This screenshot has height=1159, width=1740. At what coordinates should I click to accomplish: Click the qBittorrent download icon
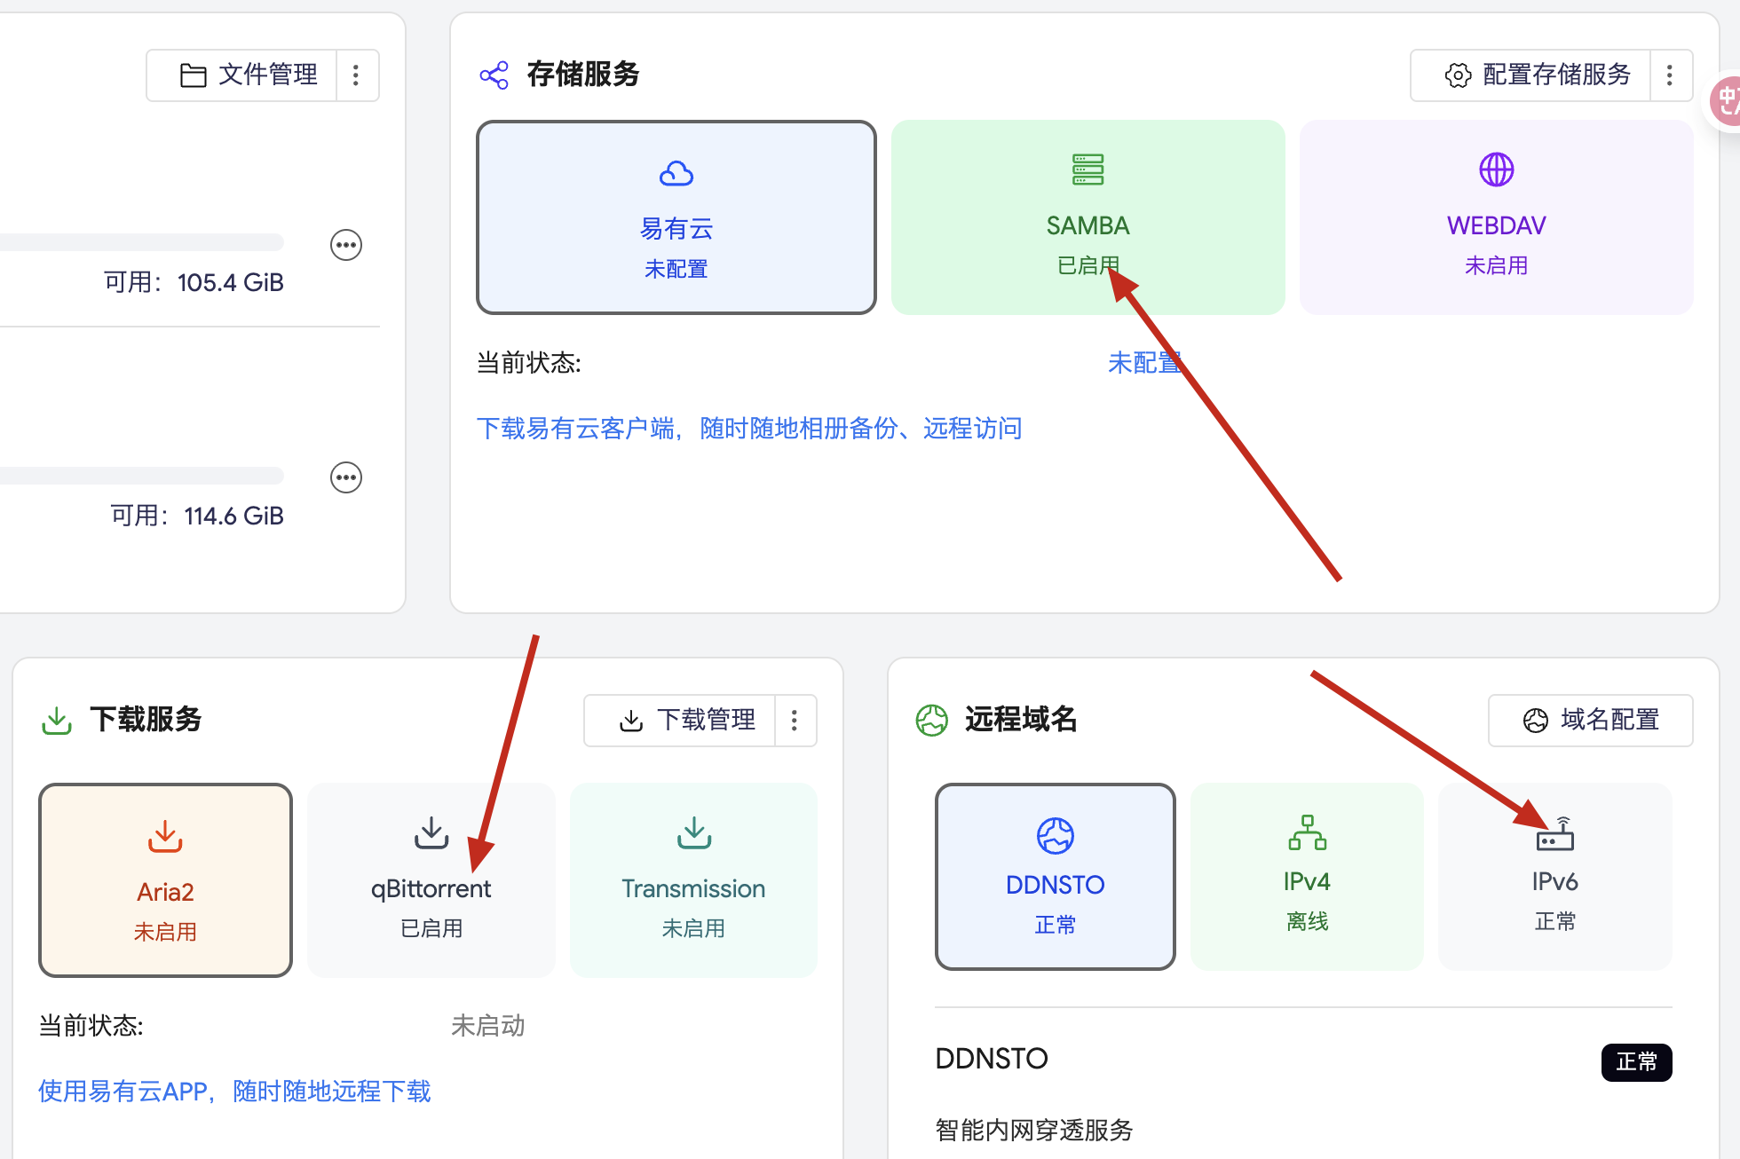pyautogui.click(x=431, y=832)
